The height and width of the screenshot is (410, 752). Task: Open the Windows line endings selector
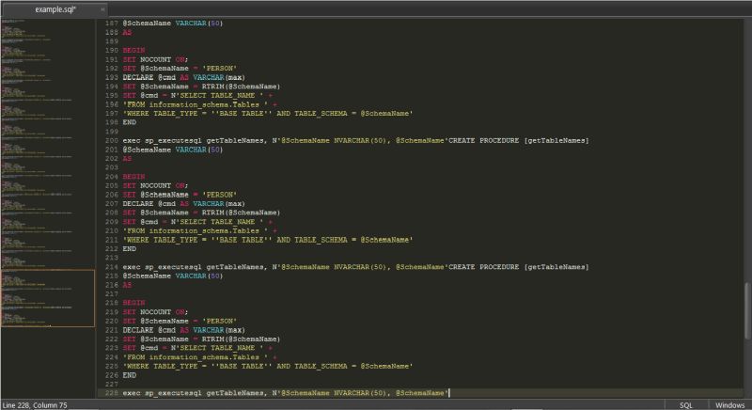point(730,405)
